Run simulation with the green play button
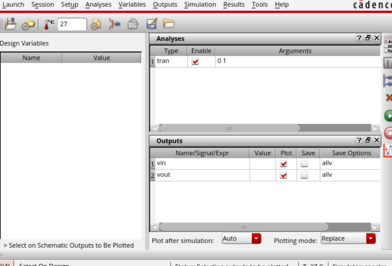 388,116
